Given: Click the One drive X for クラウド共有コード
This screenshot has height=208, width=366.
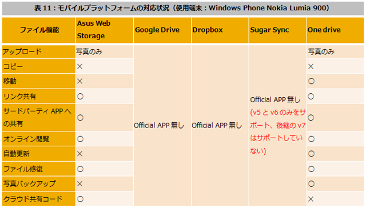Looking at the screenshot, I should pyautogui.click(x=311, y=199).
